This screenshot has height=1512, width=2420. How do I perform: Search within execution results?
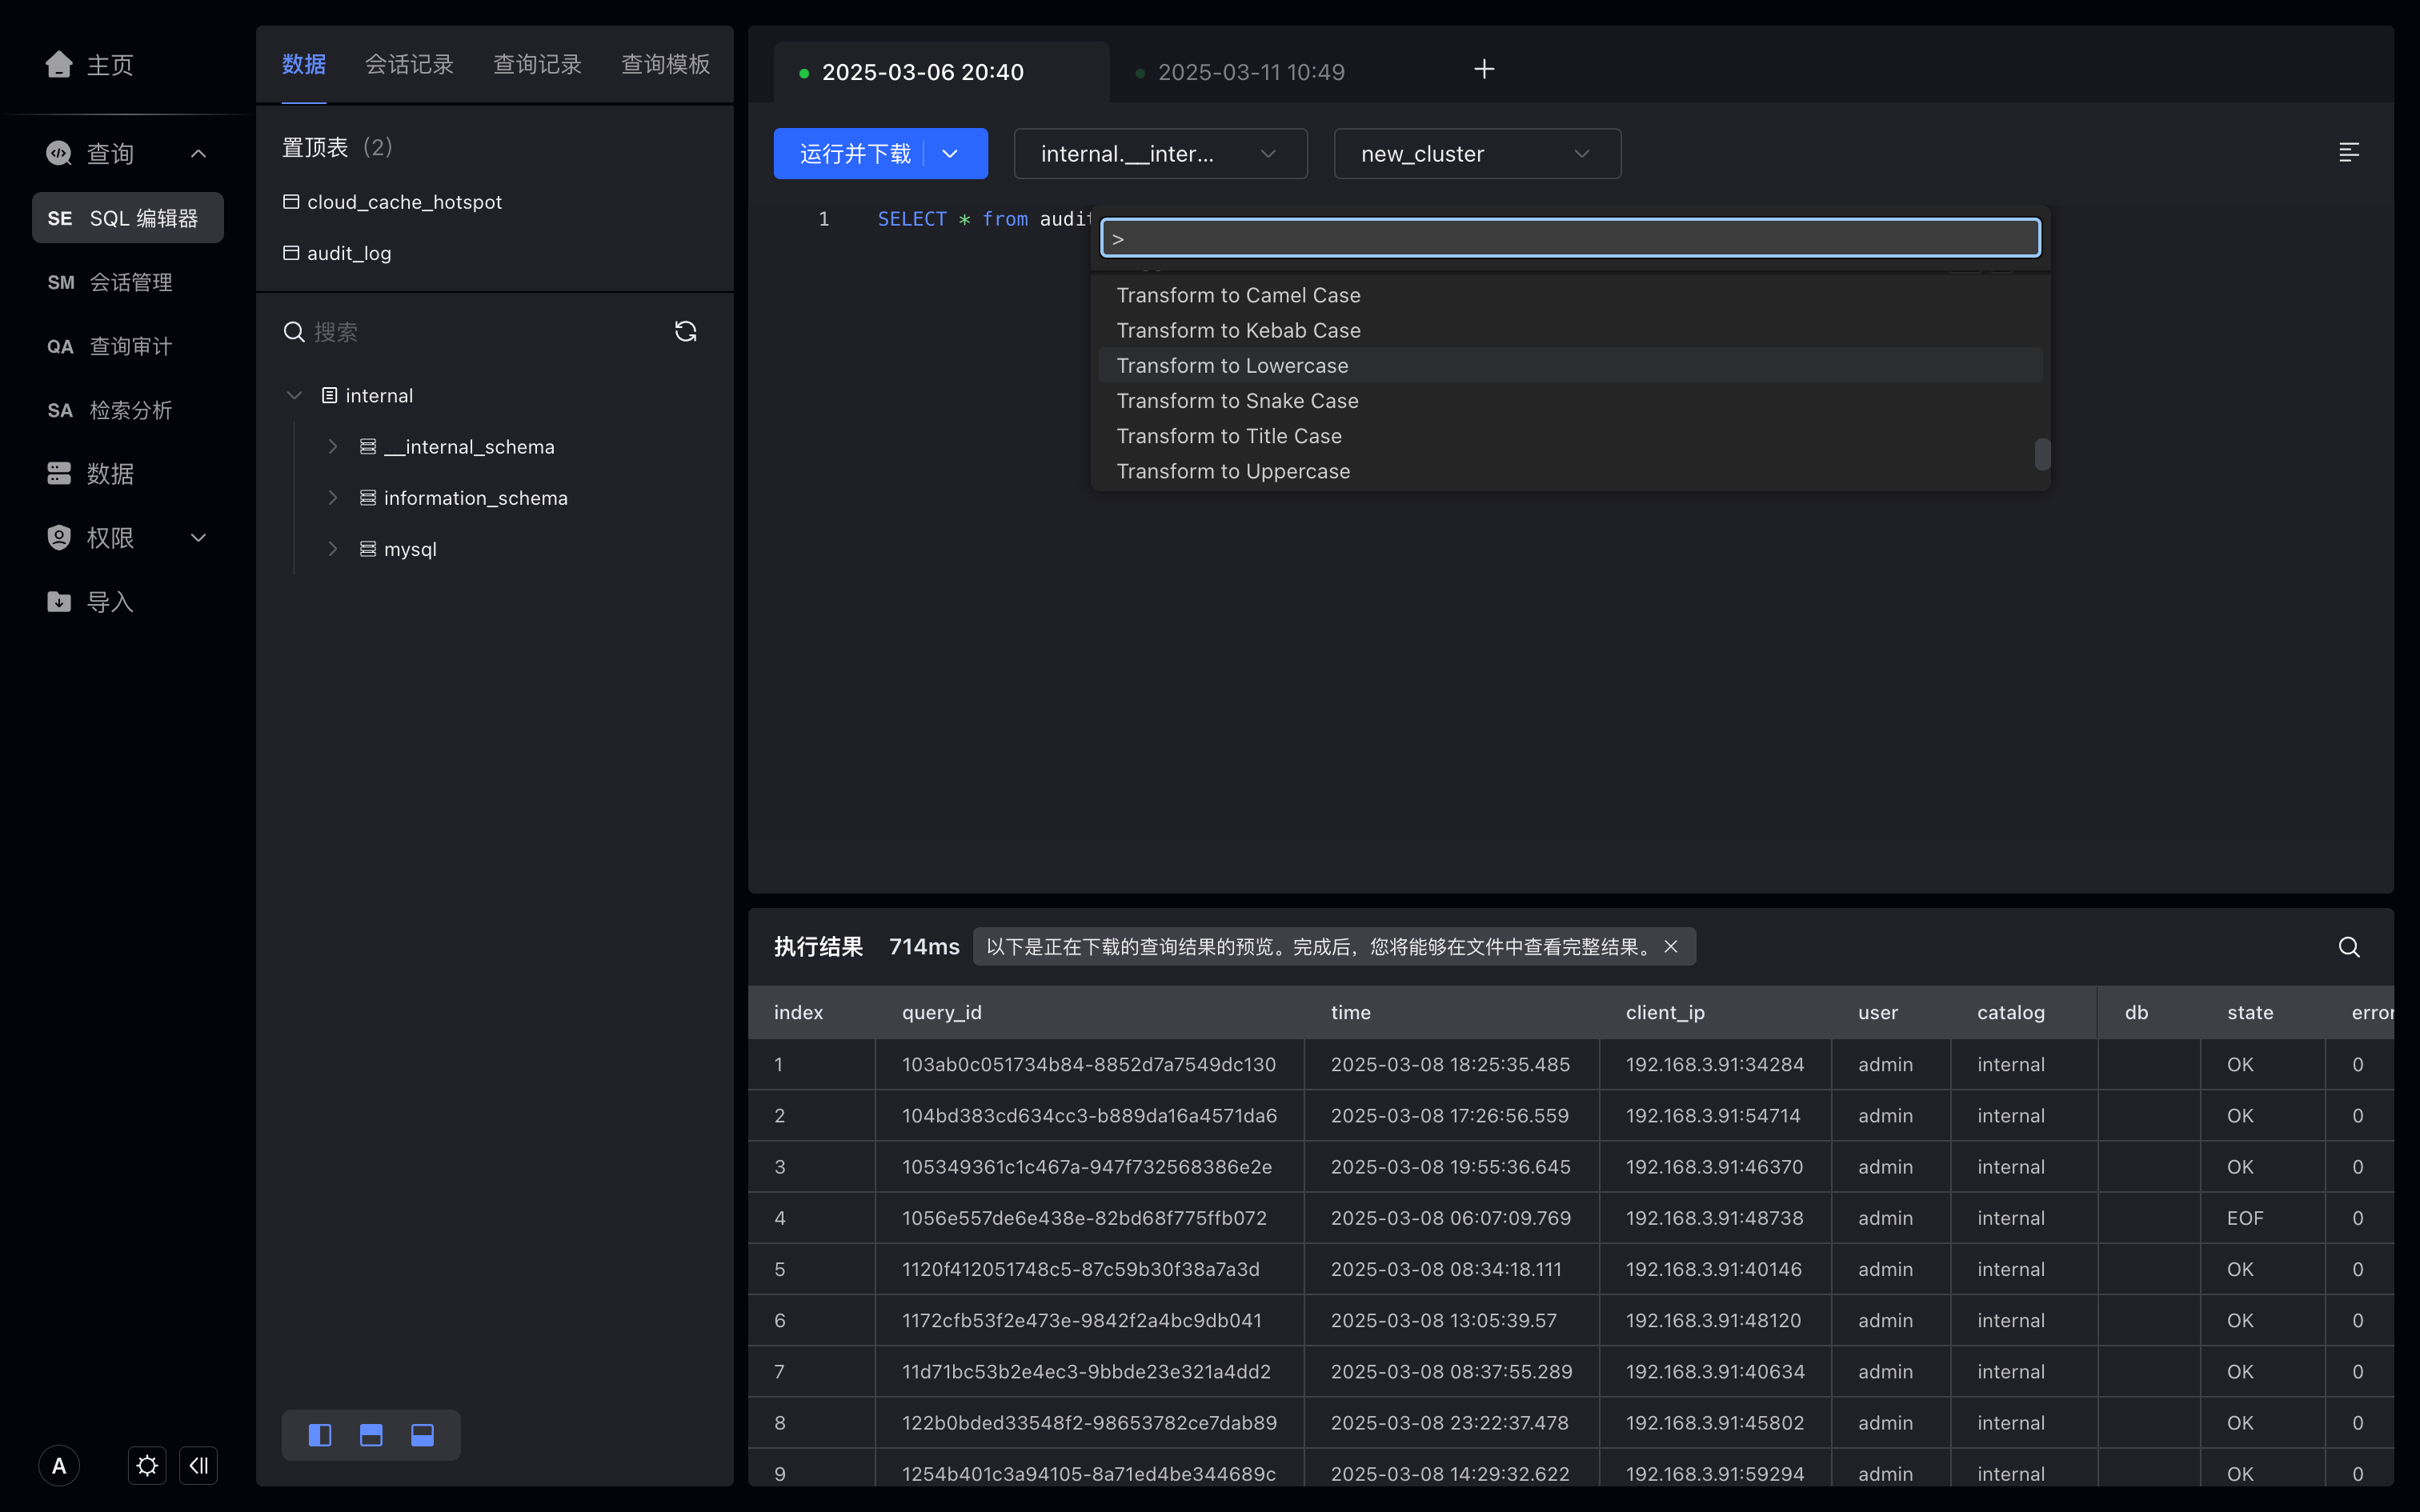(2349, 947)
